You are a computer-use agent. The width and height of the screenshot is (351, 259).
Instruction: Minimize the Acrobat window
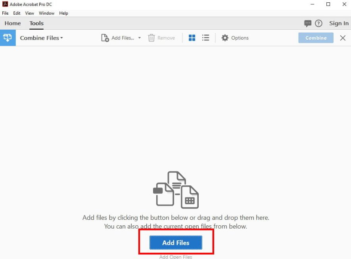313,4
